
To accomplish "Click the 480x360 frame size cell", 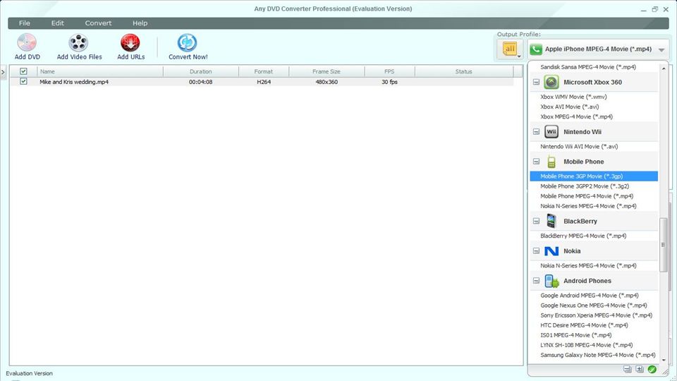I will click(x=327, y=82).
